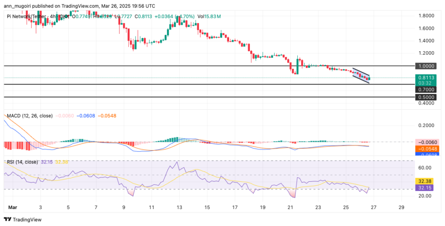
Task: Open the MACD (12, 26, close) indicator title
Action: pyautogui.click(x=29, y=116)
